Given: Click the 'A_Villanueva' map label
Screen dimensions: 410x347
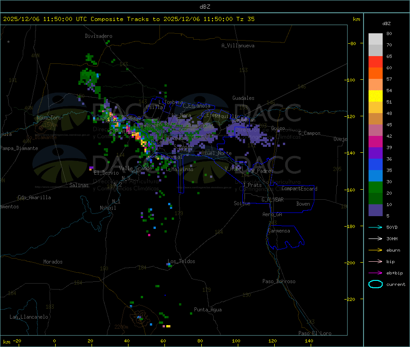Looking at the screenshot, I should click(x=238, y=46).
